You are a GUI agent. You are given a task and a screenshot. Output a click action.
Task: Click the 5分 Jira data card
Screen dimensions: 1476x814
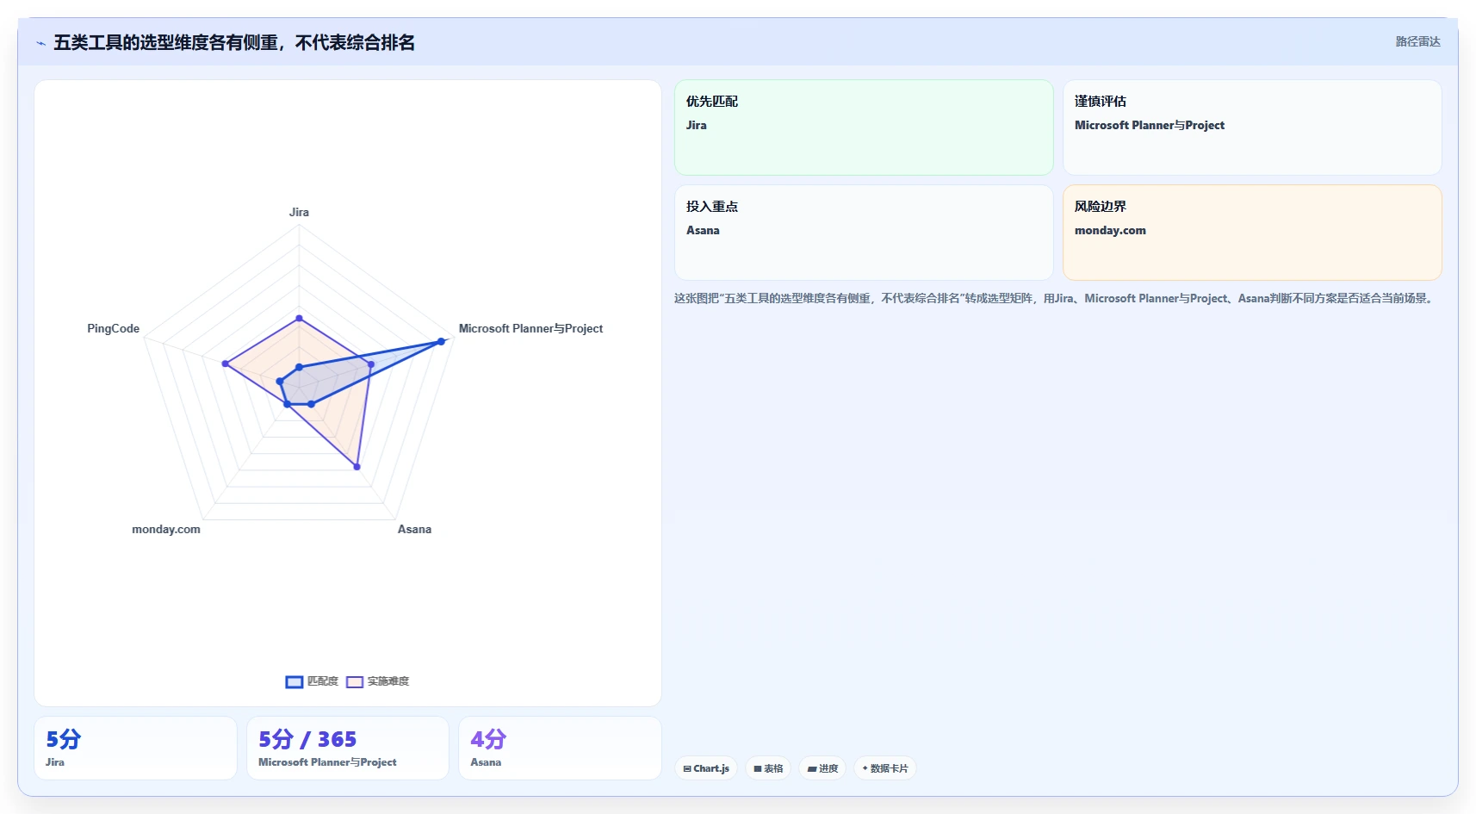pos(135,749)
